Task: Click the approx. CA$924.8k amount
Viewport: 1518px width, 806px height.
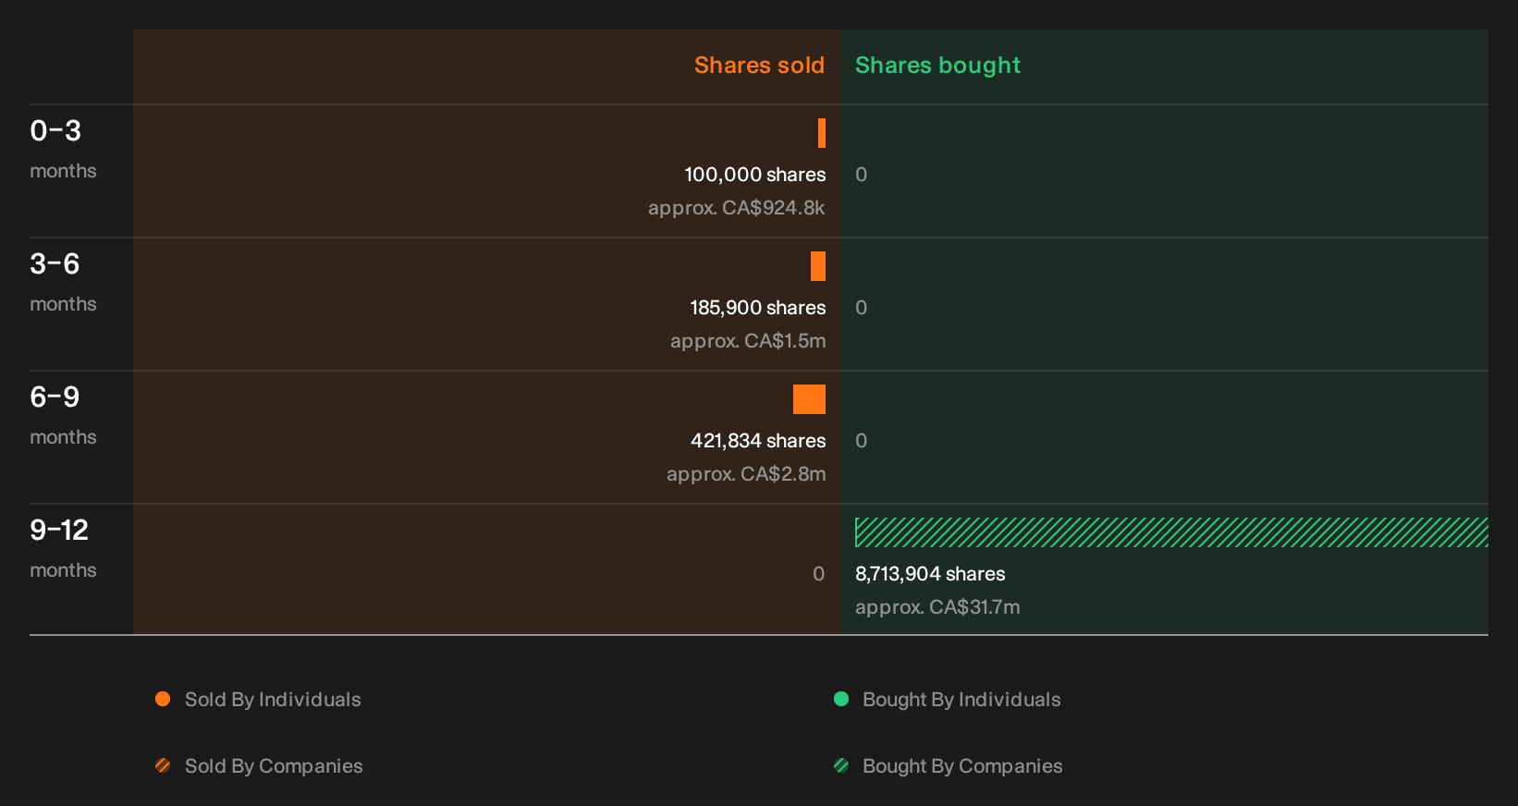Action: tap(737, 208)
